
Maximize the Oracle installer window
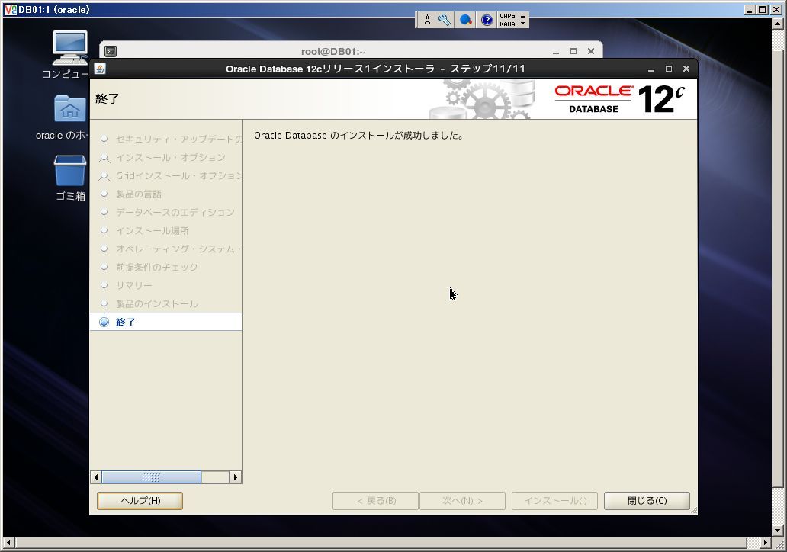(669, 69)
